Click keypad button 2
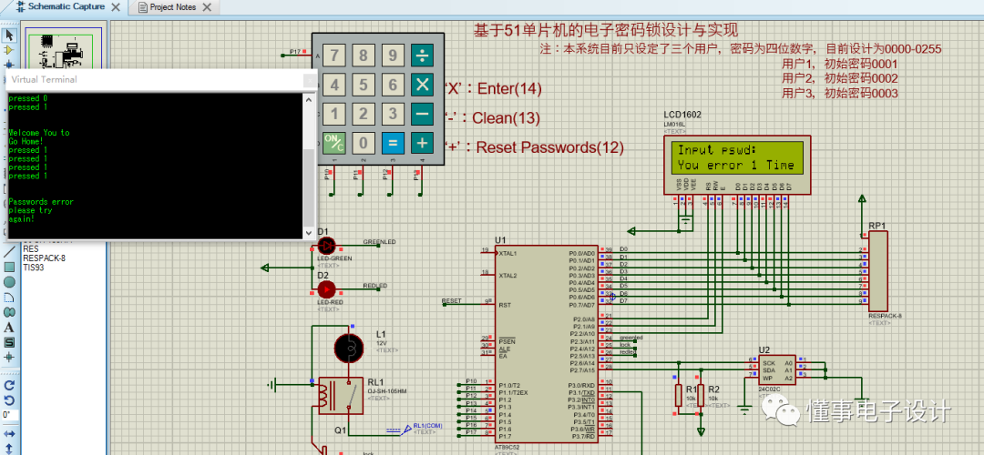Image resolution: width=984 pixels, height=455 pixels. (364, 114)
